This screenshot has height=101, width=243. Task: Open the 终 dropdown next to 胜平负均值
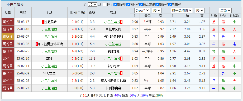(x=200, y=10)
